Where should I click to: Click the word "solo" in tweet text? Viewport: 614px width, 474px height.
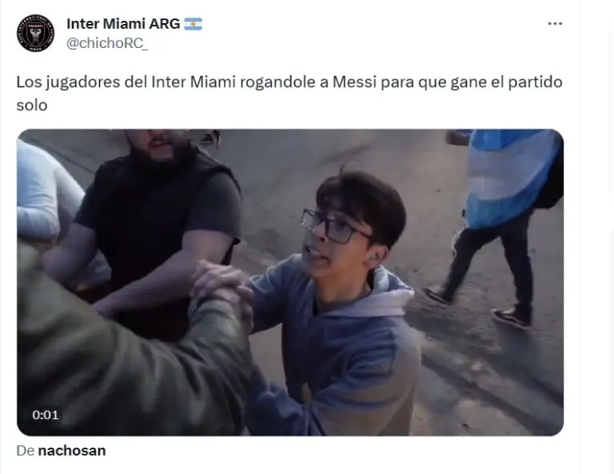(x=32, y=106)
